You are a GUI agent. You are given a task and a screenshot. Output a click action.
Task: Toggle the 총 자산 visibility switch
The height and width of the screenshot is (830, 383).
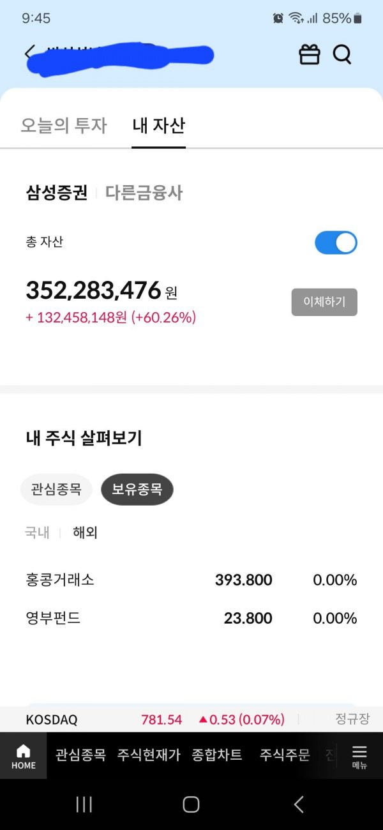tap(336, 243)
